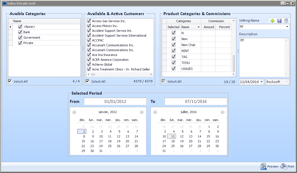This screenshot has width=297, height=173.
Task: Open the 12/04/2014 date dropdown
Action: click(x=262, y=82)
